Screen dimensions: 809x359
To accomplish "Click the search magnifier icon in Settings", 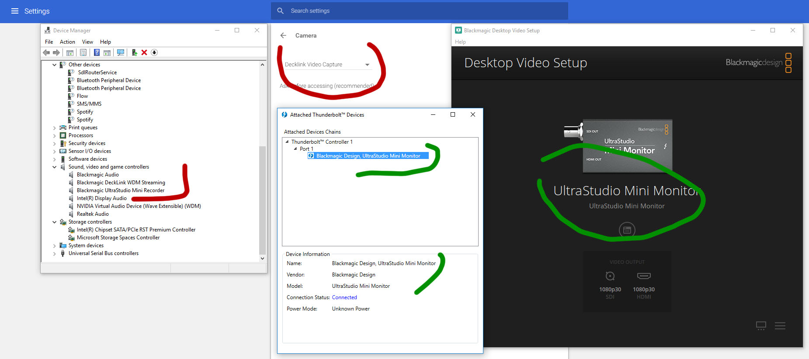I will tap(281, 11).
